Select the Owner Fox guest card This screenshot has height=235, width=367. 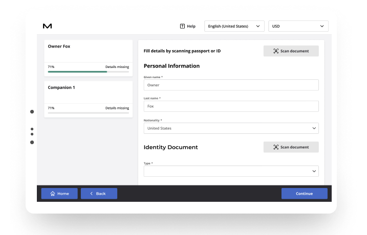point(88,52)
